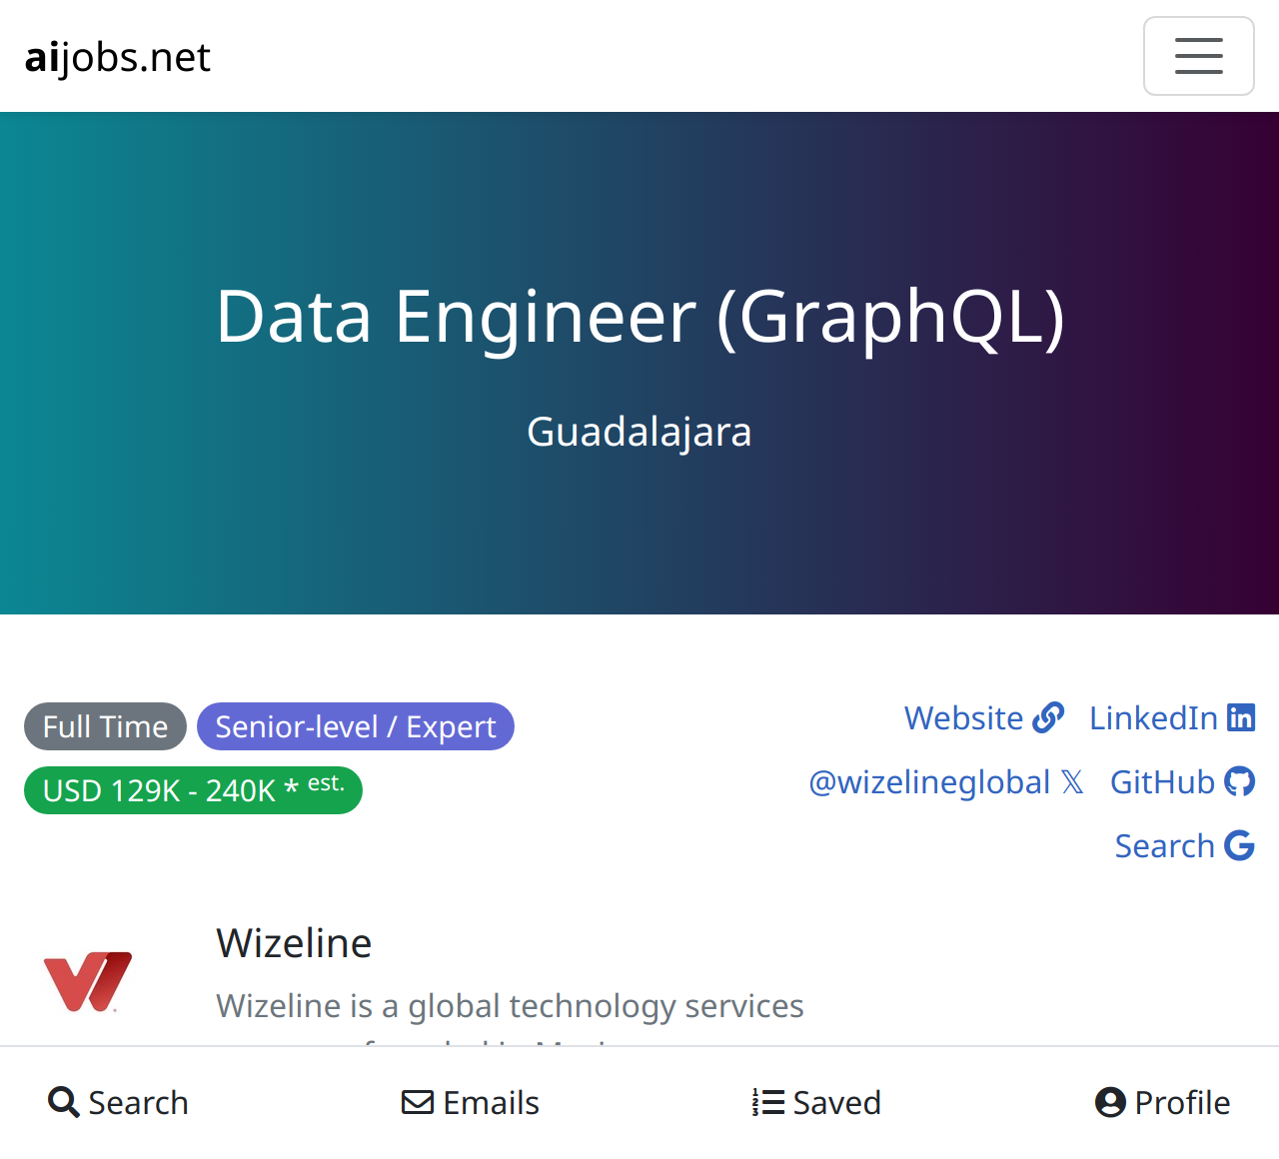Open the LinkedIn logo icon
1279x1159 pixels.
[1241, 717]
